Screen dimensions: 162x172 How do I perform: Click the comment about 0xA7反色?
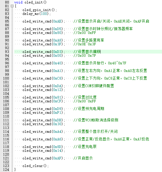(111, 139)
